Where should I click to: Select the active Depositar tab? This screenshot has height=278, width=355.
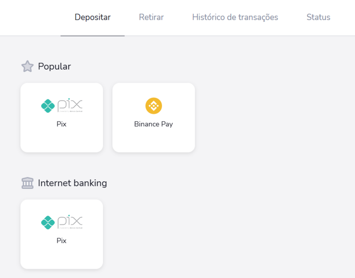[x=92, y=17]
